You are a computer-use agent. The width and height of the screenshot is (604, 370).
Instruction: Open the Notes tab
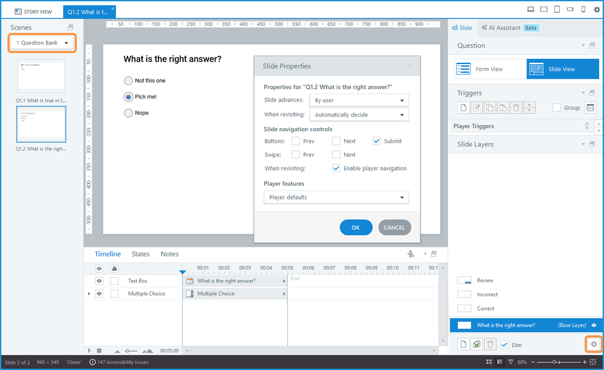[x=169, y=254]
